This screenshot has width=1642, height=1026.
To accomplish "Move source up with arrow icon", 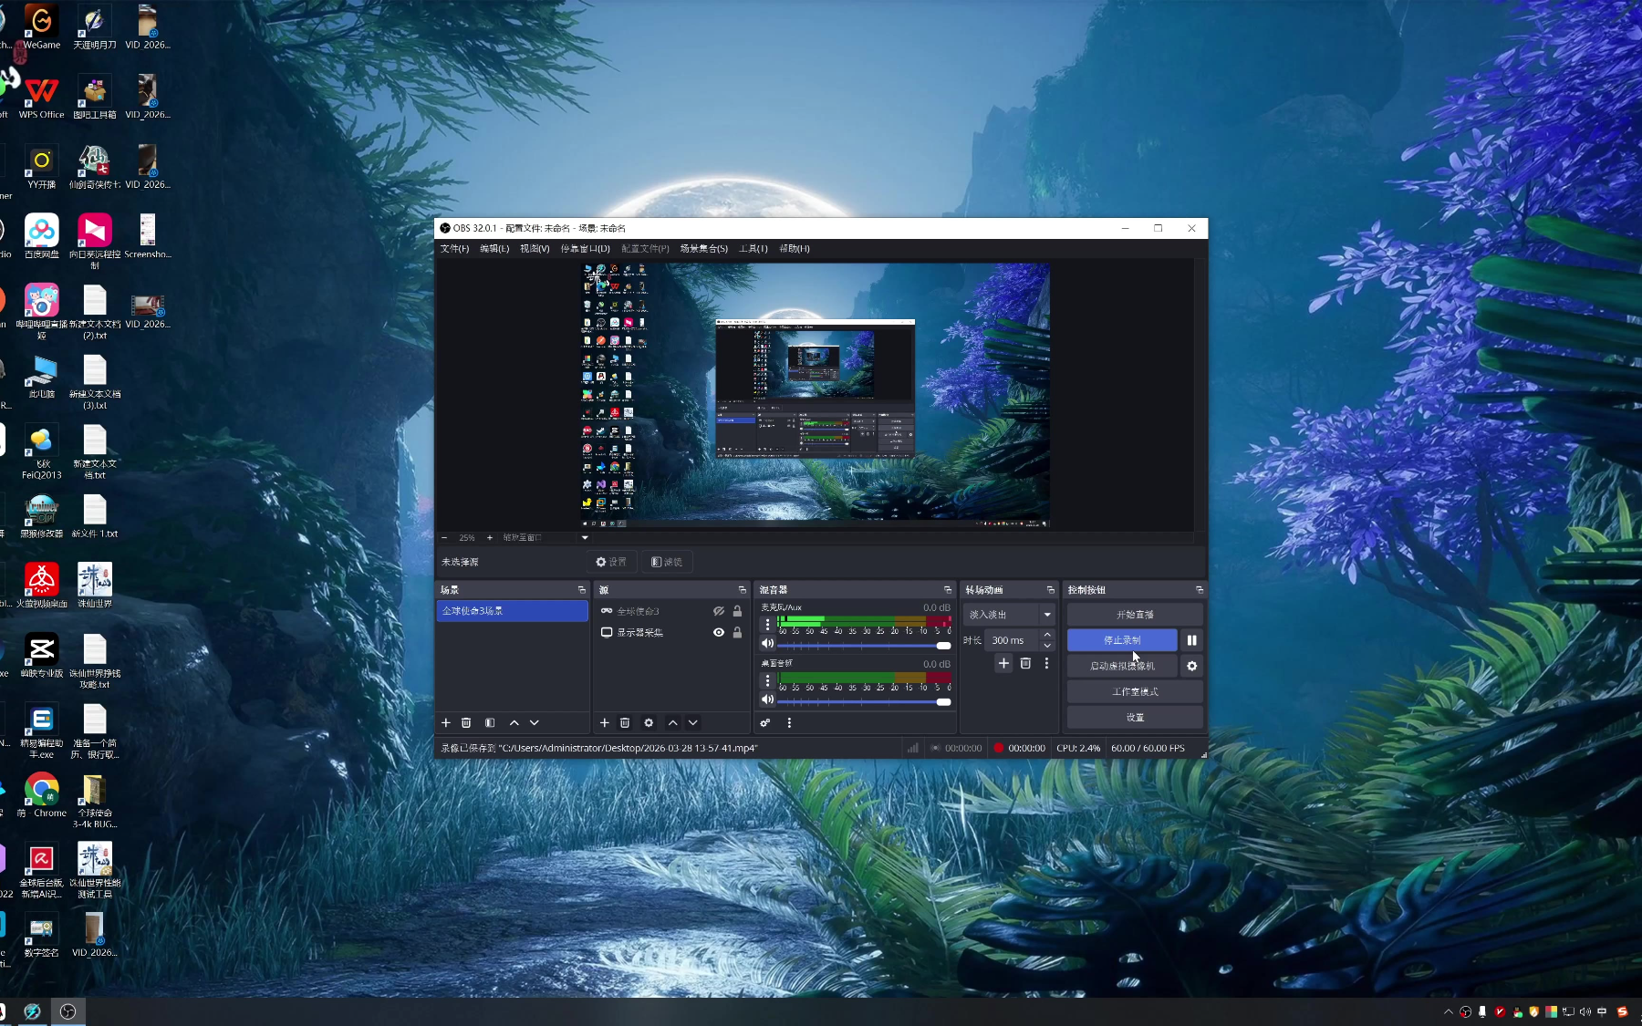I will [x=672, y=722].
